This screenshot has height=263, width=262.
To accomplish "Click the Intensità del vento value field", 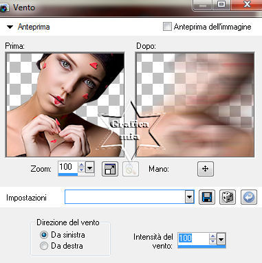I will click(193, 238).
